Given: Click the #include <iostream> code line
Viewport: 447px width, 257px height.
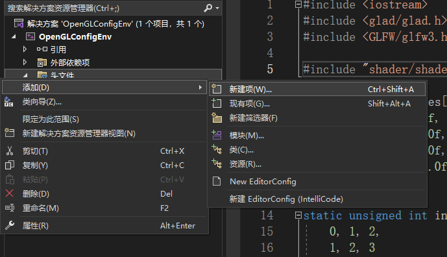Looking at the screenshot, I should tap(365, 5).
